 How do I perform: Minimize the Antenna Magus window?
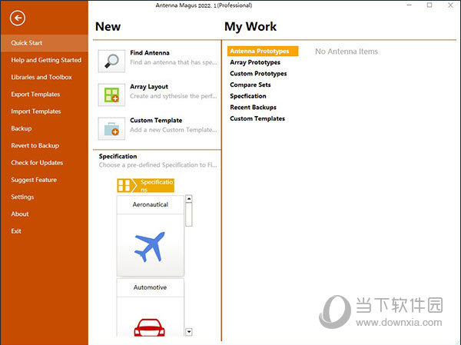point(409,5)
